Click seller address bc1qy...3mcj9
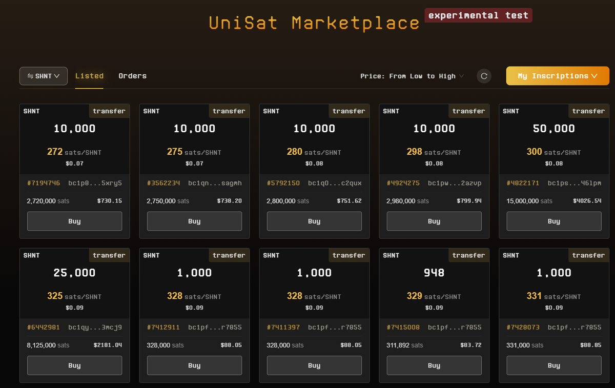Screen dimensions: 615x388 point(95,327)
